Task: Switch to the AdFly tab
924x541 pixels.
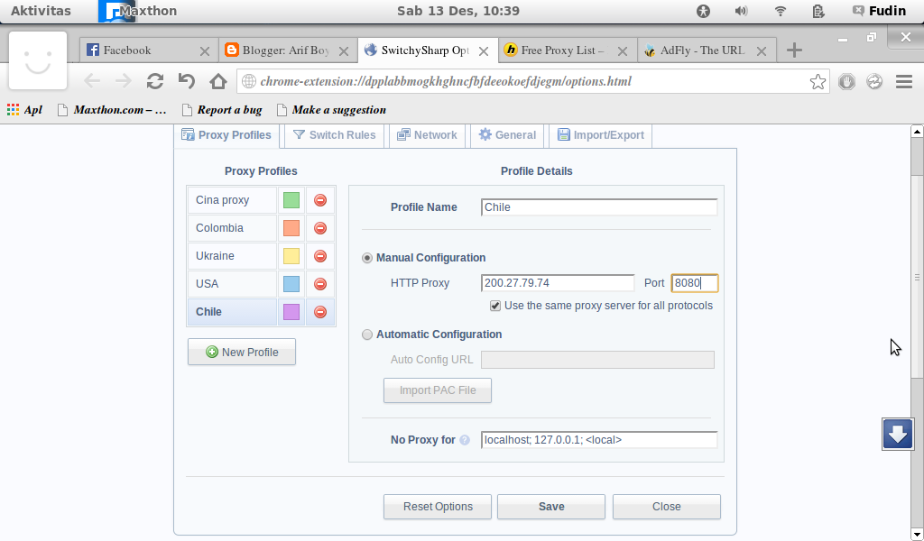Action: click(707, 50)
